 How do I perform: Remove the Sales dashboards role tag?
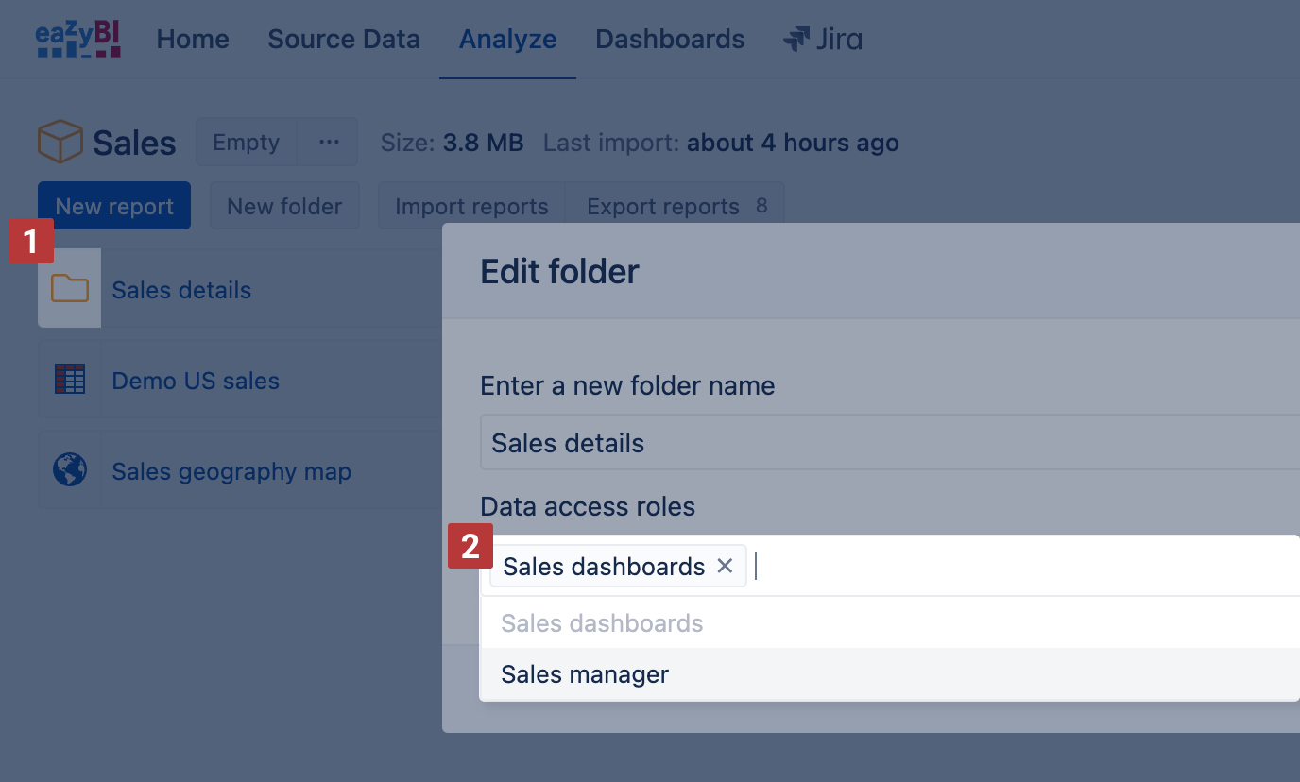(725, 566)
